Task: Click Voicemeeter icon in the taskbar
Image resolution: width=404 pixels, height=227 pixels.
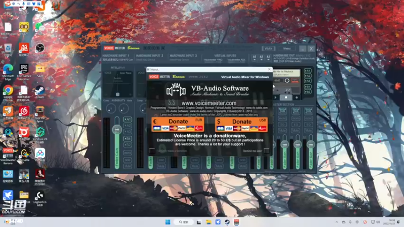Action: tap(236, 222)
